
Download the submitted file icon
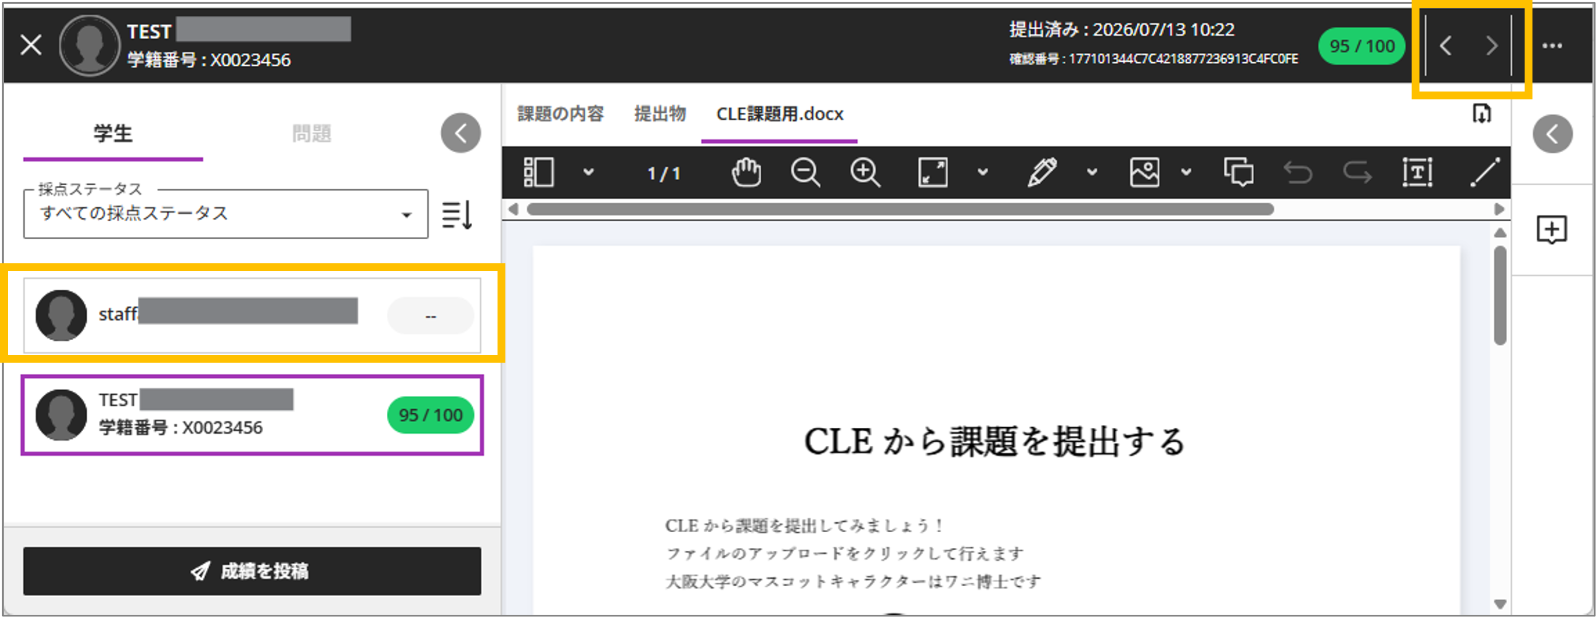pyautogui.click(x=1481, y=113)
